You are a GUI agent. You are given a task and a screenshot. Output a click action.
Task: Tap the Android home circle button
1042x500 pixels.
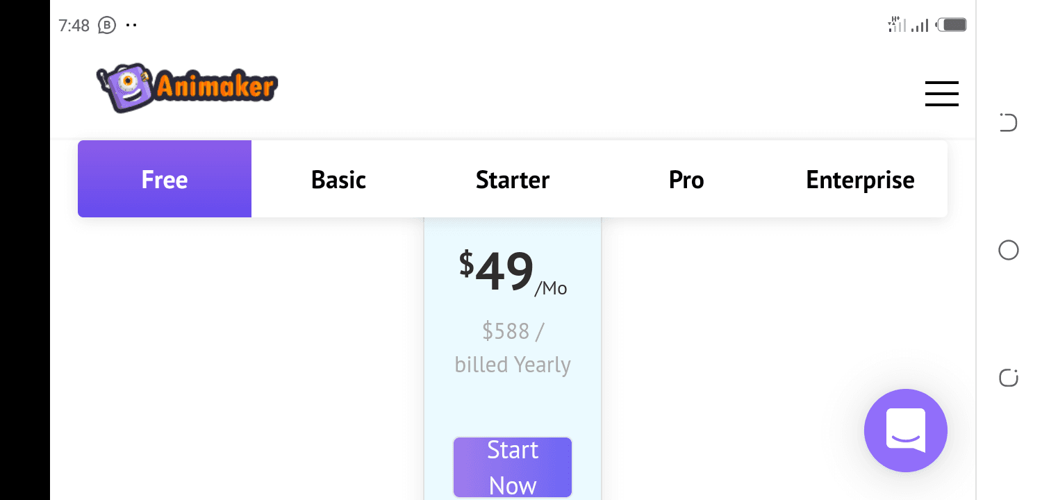coord(1008,250)
